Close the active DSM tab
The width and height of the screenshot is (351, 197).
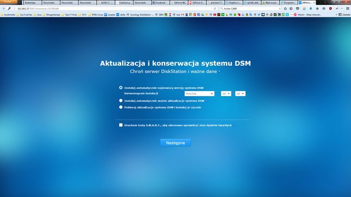(x=314, y=3)
